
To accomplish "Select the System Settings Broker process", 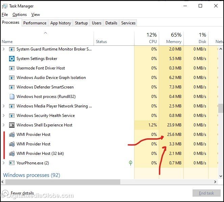I will tap(109, 59).
